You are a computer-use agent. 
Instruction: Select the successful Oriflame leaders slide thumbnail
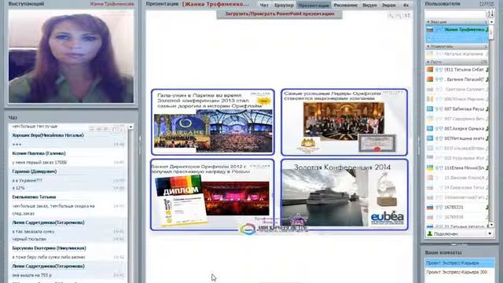point(344,122)
